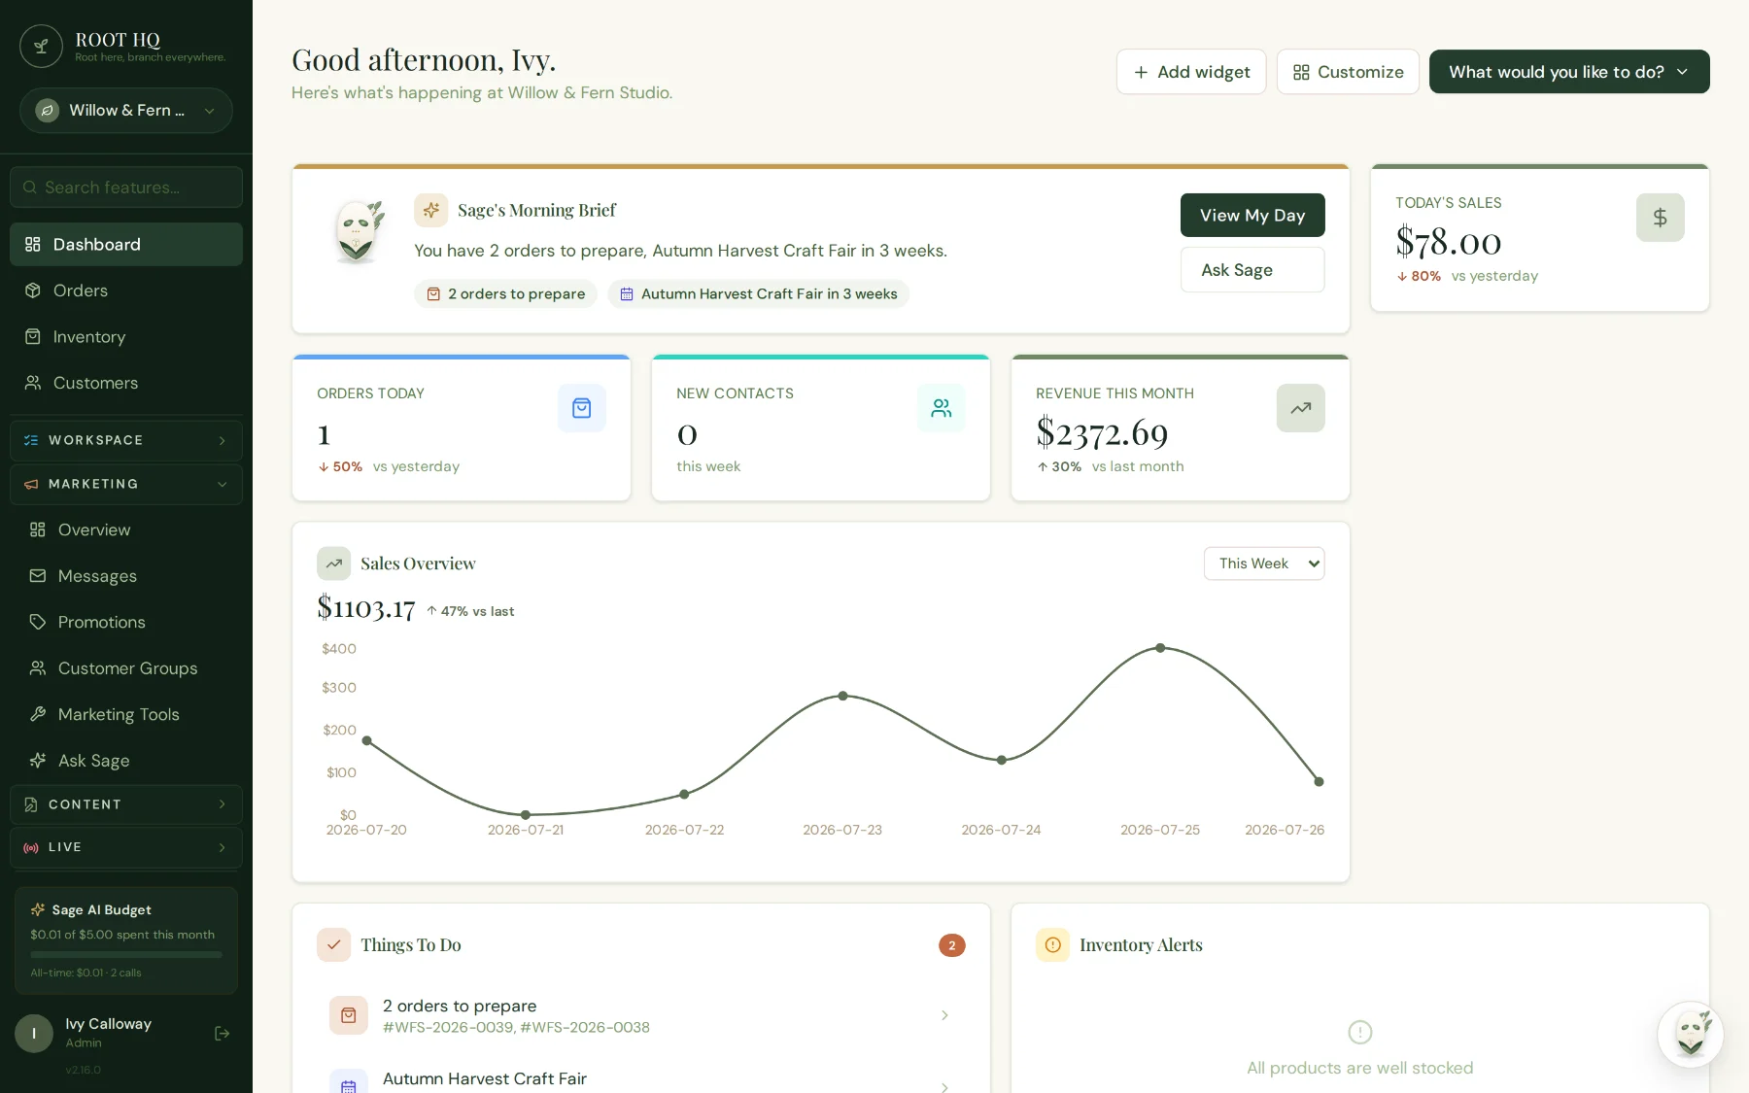Open Customers in the sidebar
This screenshot has width=1749, height=1093.
(x=126, y=383)
